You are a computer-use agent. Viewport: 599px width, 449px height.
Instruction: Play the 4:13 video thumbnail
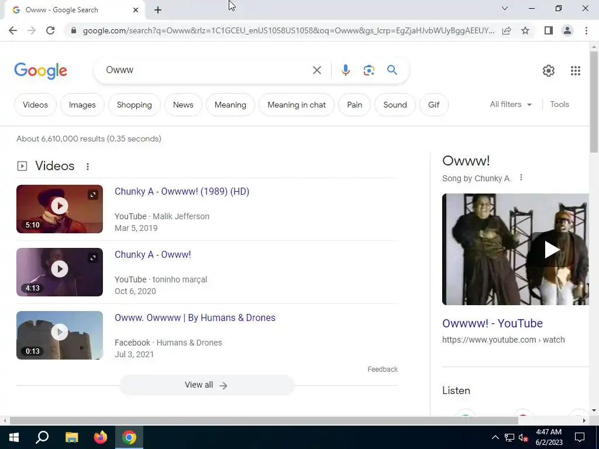click(60, 272)
